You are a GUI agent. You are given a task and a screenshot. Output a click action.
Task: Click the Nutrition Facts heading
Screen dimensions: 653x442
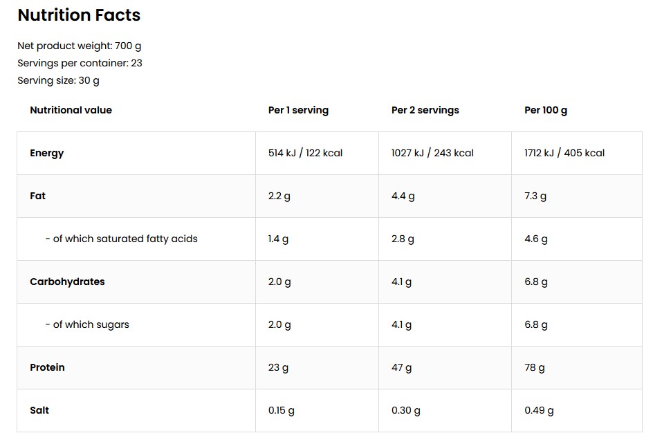[x=79, y=15]
